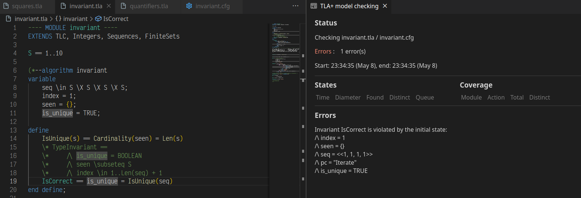Click the squares.tla file icon
The height and width of the screenshot is (198, 581).
click(x=6, y=6)
